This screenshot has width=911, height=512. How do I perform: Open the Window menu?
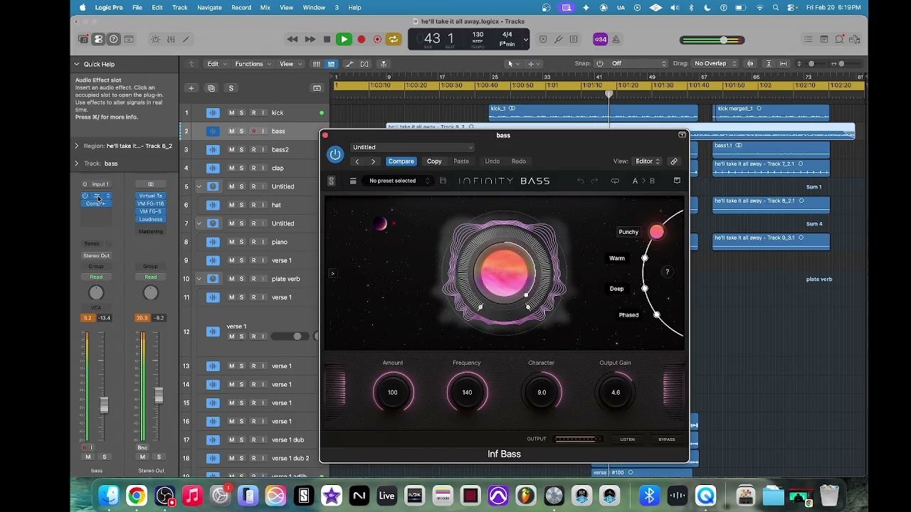(314, 7)
